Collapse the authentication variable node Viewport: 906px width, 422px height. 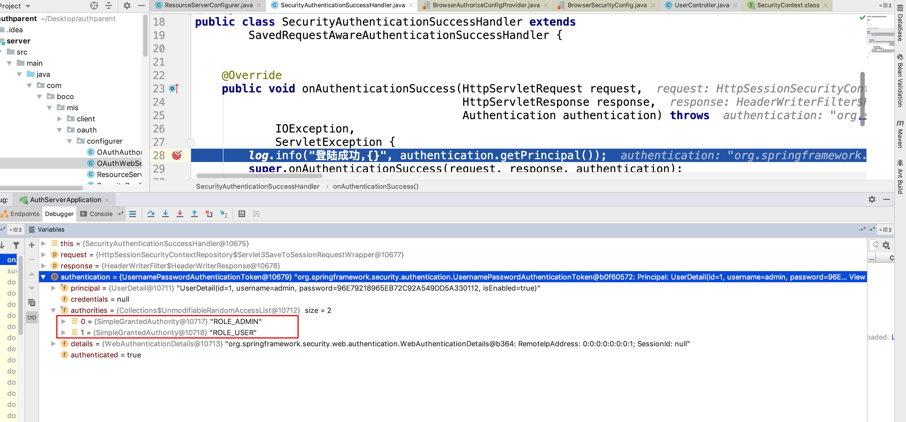click(43, 277)
